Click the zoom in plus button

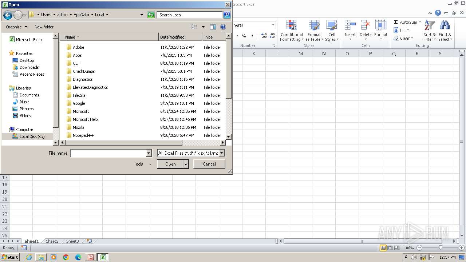click(x=462, y=248)
